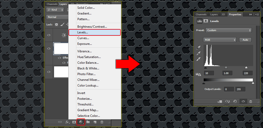Toggle Effects visibility eye in Layers

coord(59,58)
